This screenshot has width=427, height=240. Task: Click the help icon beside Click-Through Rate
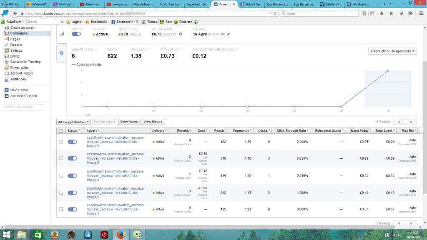pos(307,130)
